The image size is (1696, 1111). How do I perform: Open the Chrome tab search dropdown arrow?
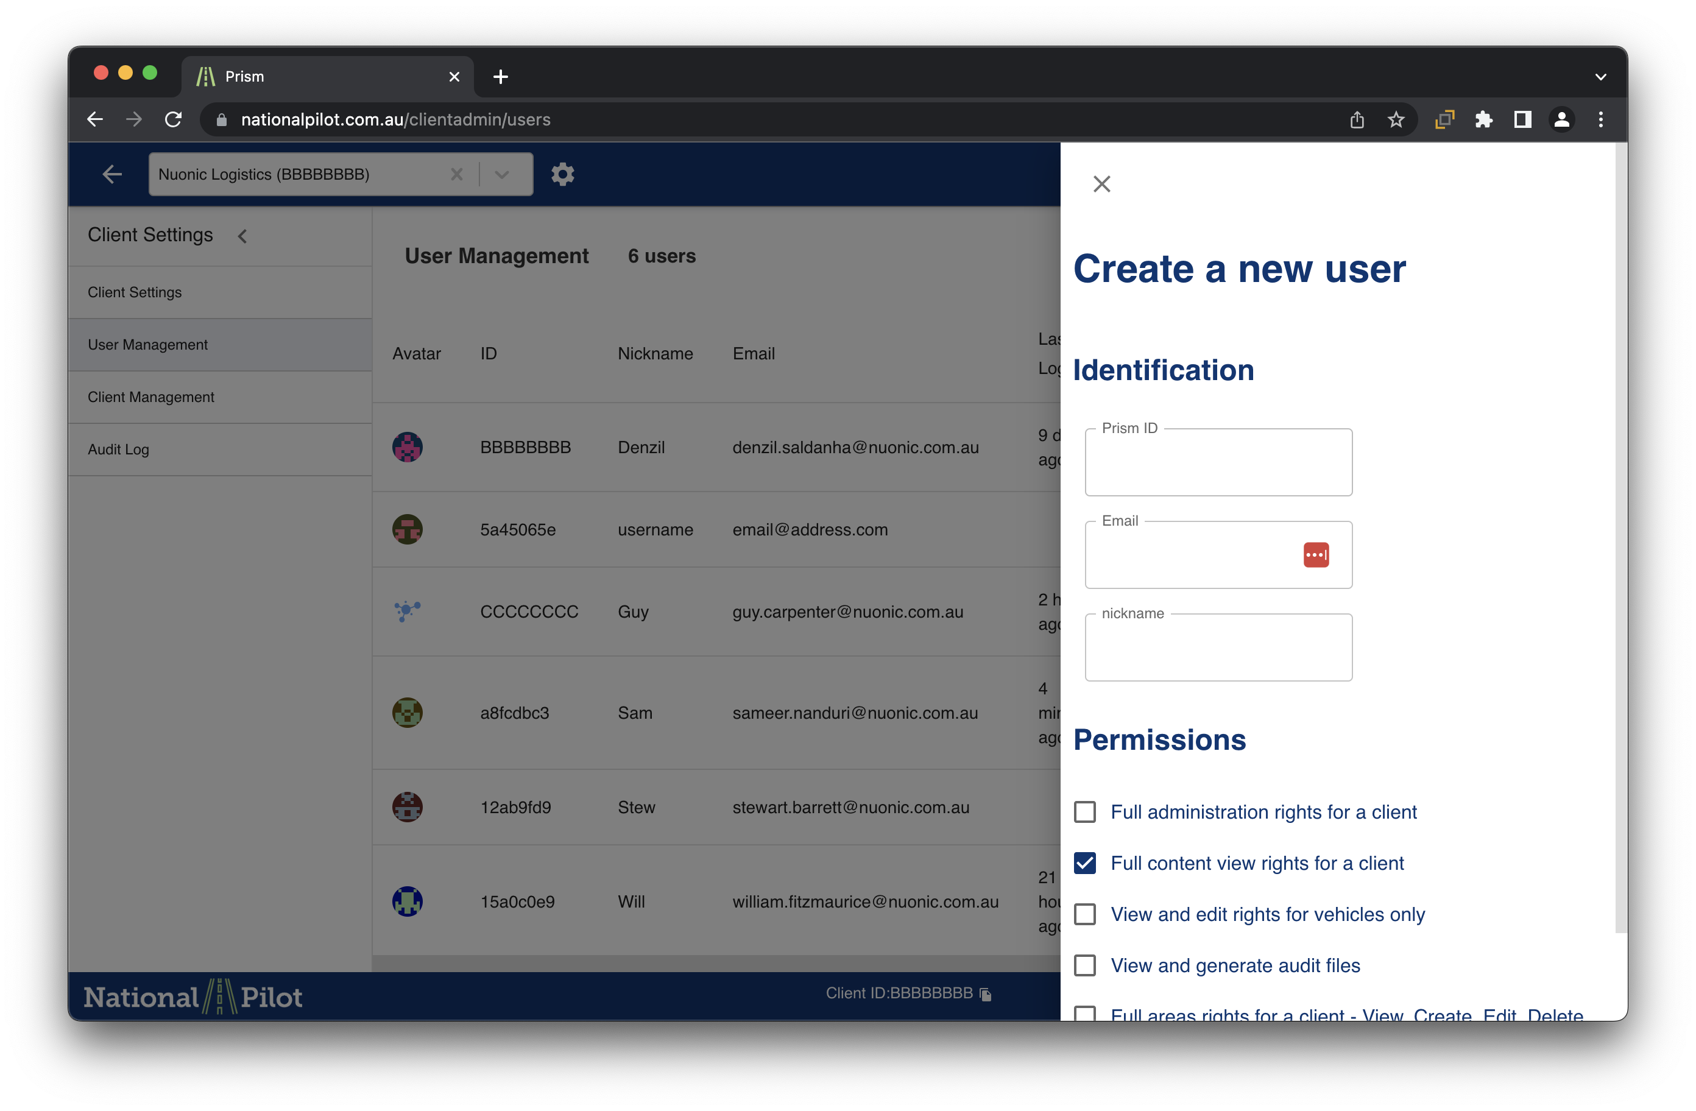1600,76
